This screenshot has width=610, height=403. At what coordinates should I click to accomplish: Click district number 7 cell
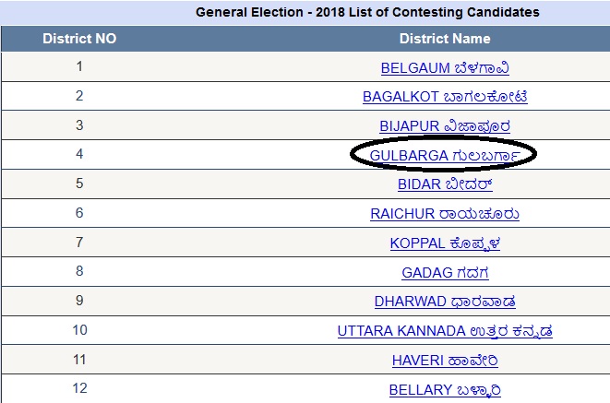click(x=79, y=243)
